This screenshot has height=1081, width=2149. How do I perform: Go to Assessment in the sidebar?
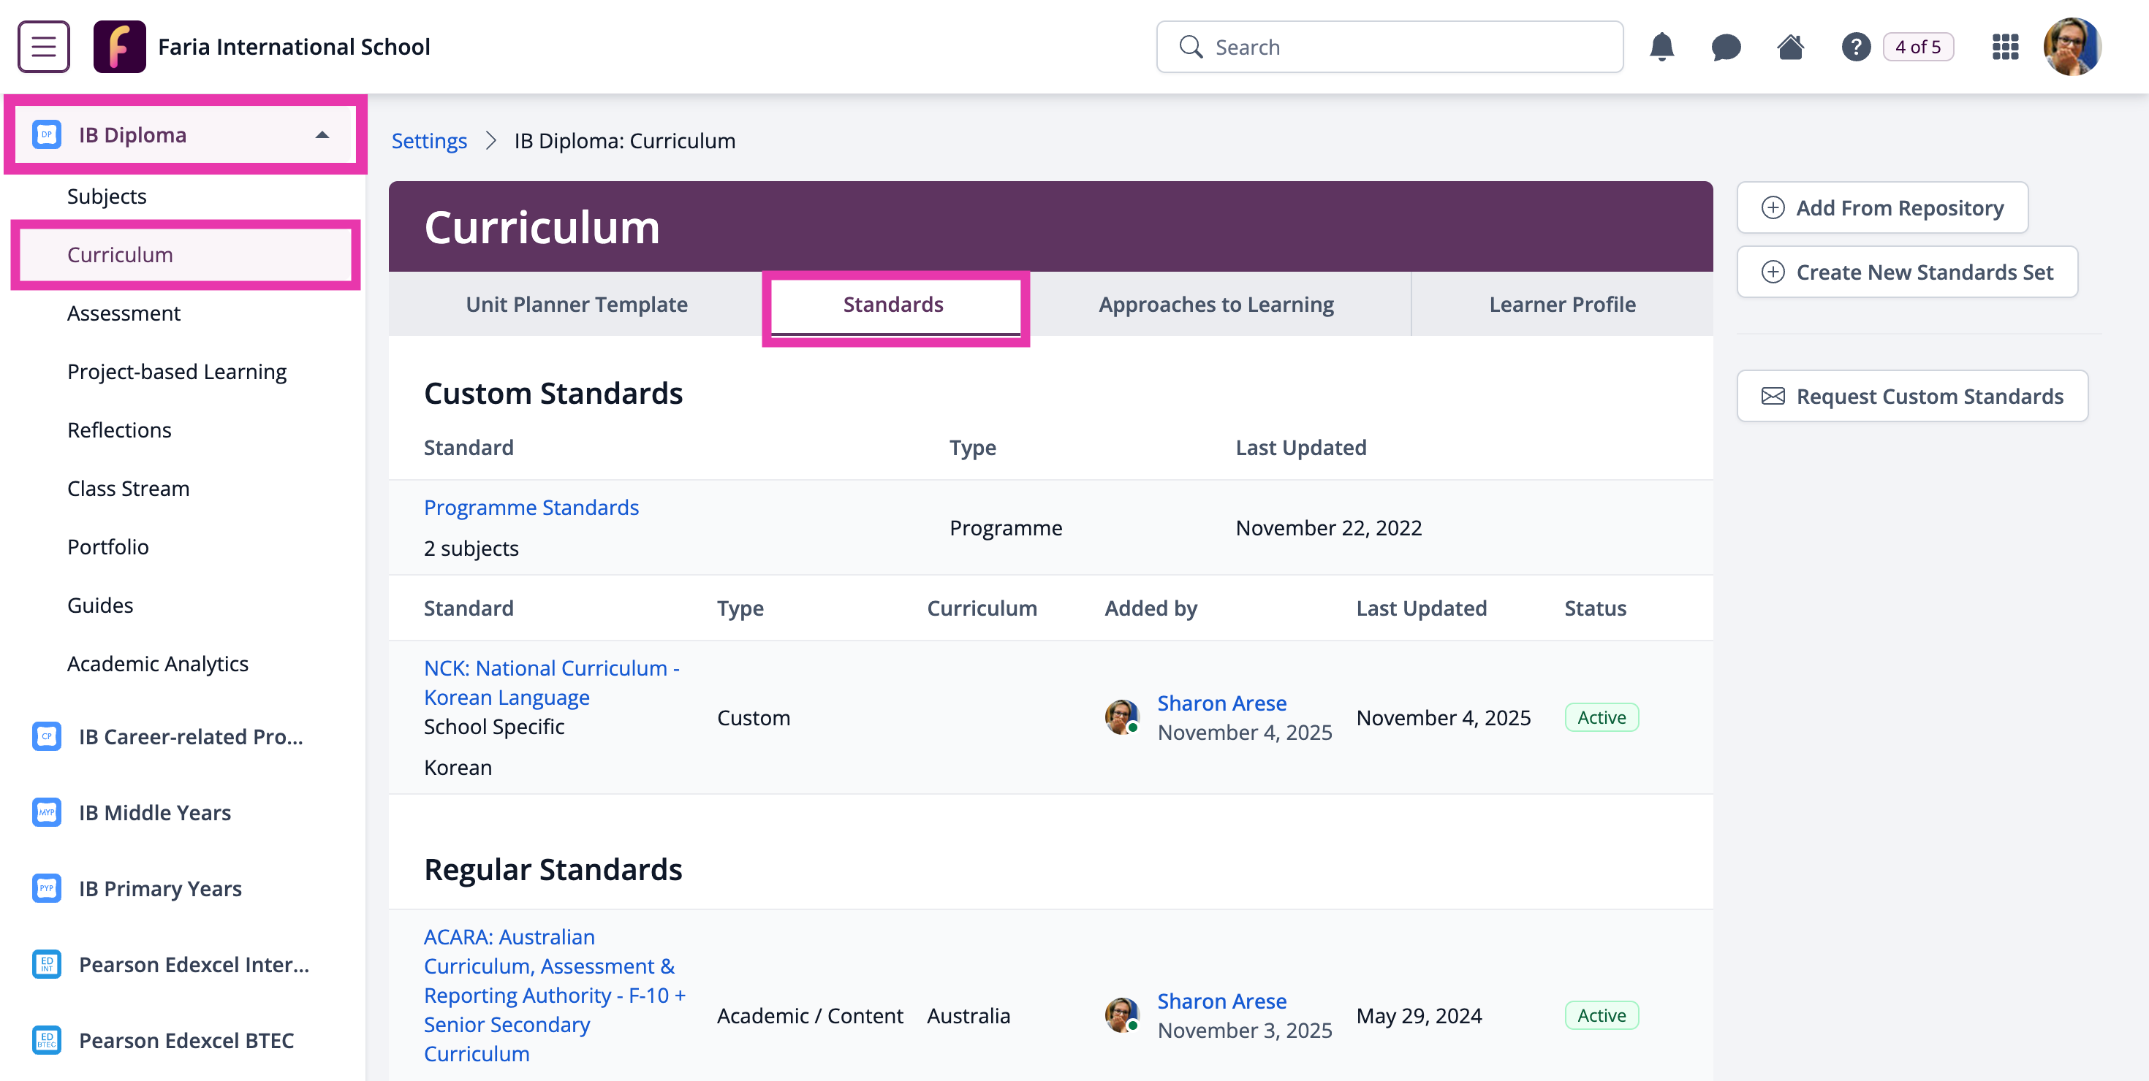[x=124, y=313]
